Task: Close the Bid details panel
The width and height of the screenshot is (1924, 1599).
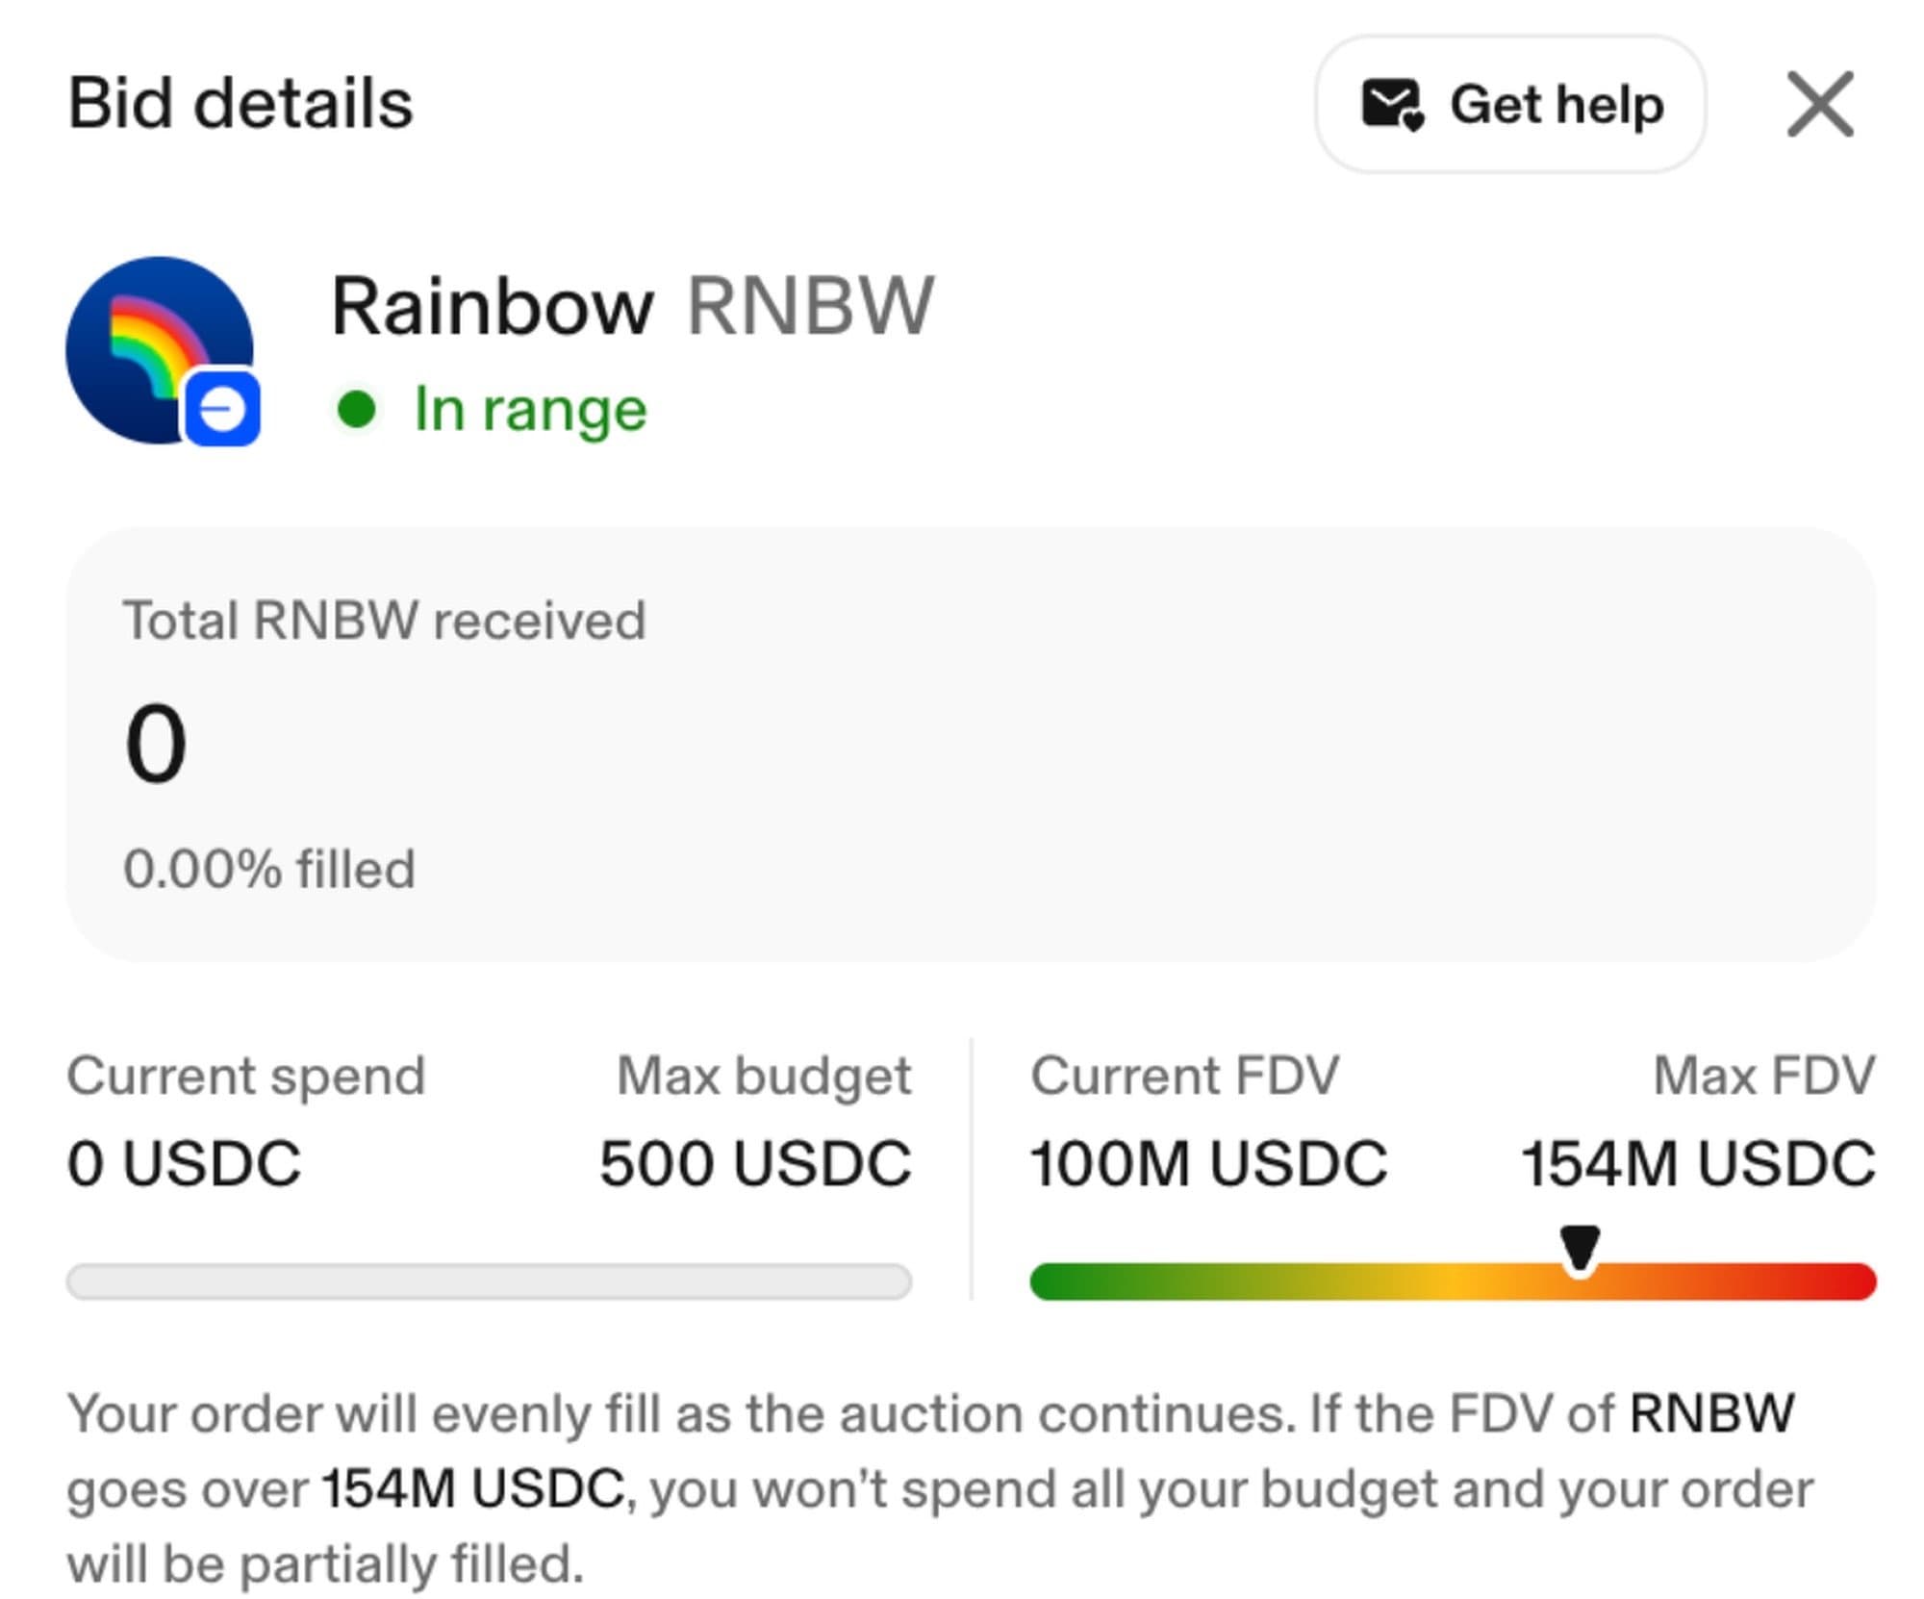Action: [1819, 104]
